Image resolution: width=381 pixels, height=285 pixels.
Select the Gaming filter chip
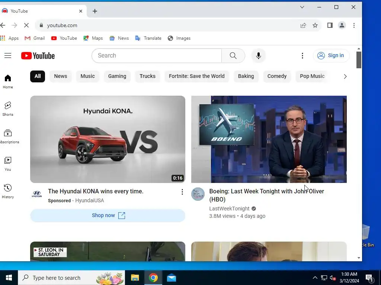coord(117,76)
